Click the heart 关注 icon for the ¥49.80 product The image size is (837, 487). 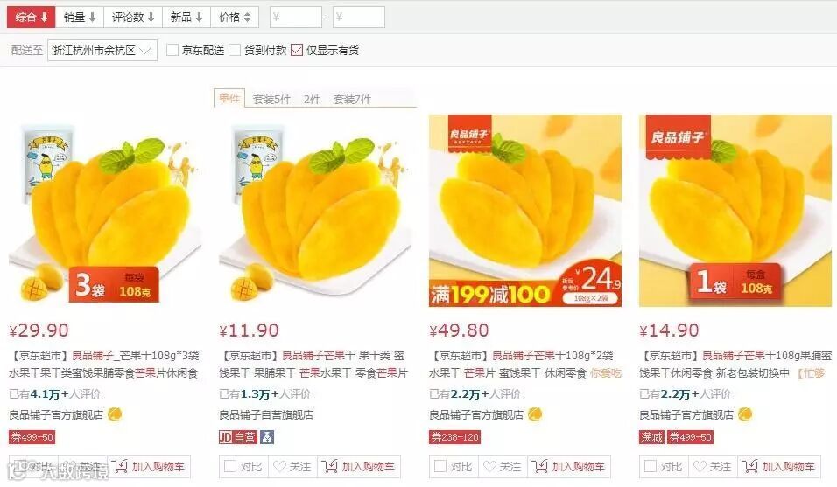[x=489, y=466]
